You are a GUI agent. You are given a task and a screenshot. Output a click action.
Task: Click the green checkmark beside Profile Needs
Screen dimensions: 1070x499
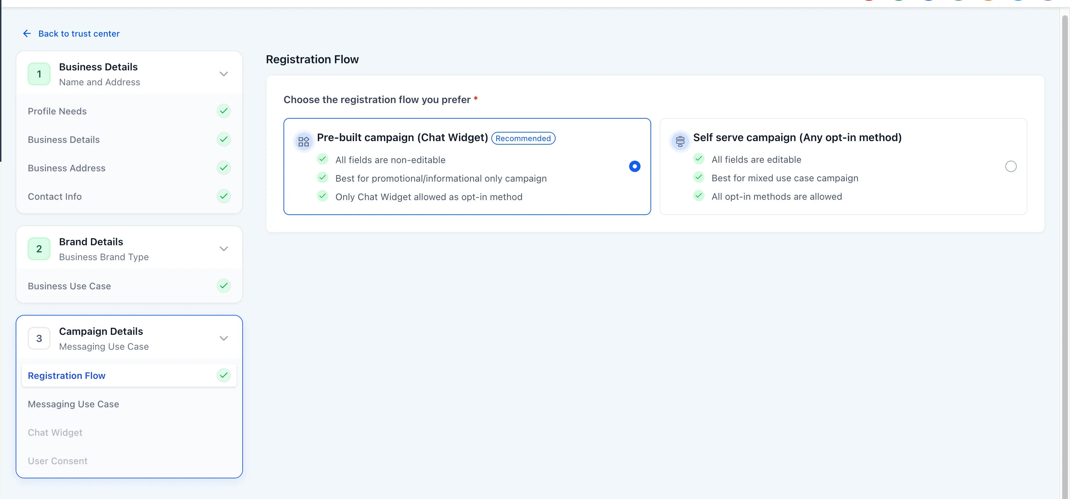tap(223, 111)
